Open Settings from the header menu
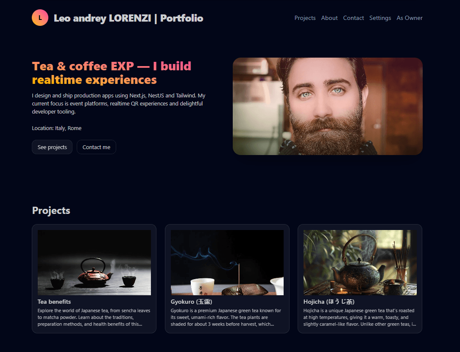Viewport: 460px width, 352px height. point(380,18)
